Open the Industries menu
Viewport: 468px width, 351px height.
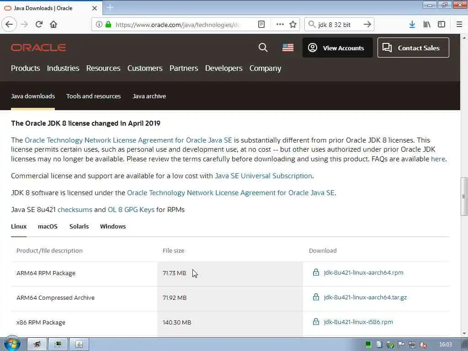point(63,69)
